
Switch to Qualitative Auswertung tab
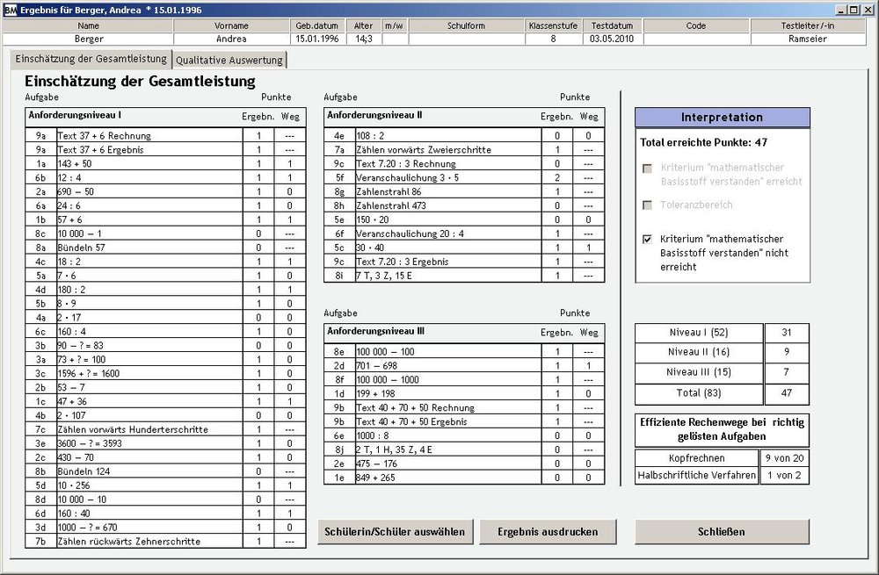coord(229,60)
